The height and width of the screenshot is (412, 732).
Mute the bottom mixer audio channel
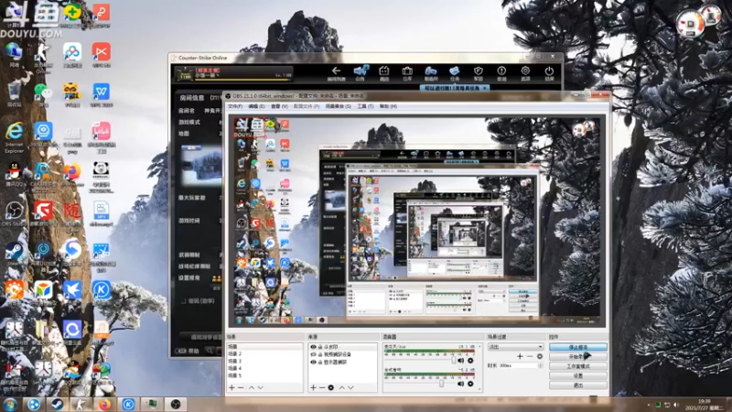pyautogui.click(x=461, y=384)
